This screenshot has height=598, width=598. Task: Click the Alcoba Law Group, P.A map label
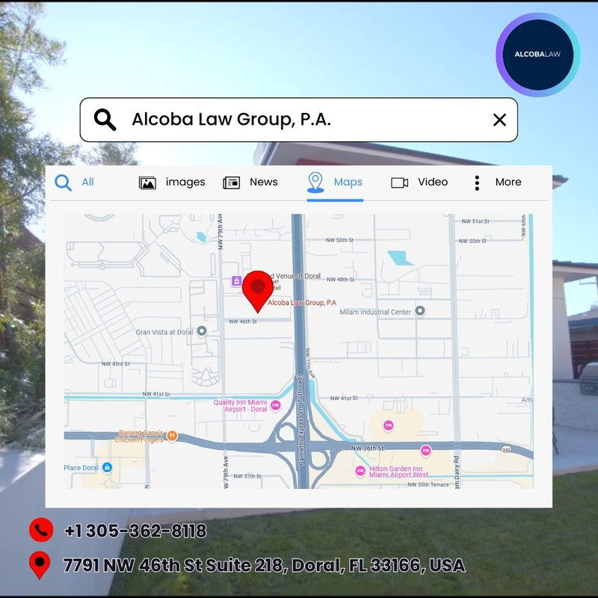(302, 303)
